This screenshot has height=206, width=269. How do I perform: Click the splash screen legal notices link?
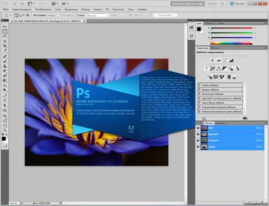(105, 110)
